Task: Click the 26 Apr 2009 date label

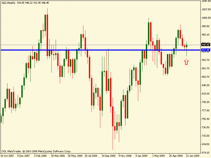Action: click(x=176, y=156)
